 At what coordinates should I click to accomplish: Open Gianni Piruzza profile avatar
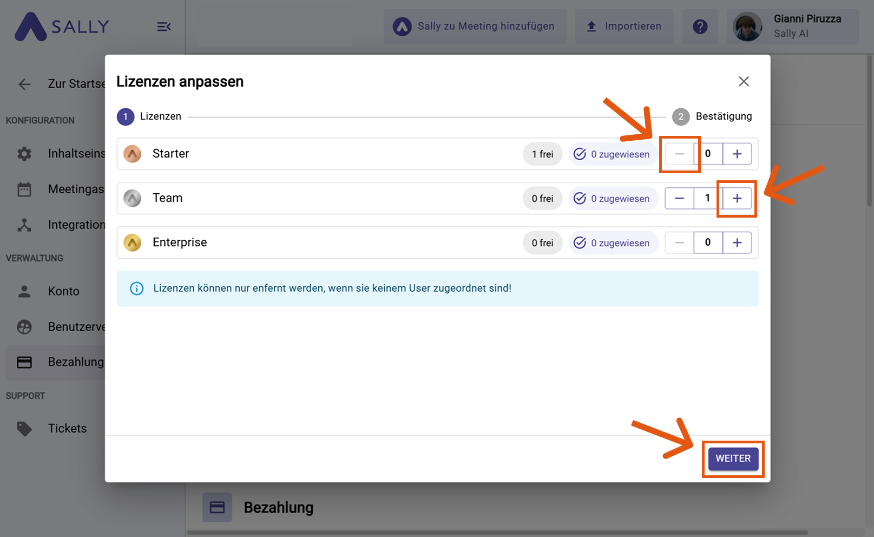click(x=747, y=27)
